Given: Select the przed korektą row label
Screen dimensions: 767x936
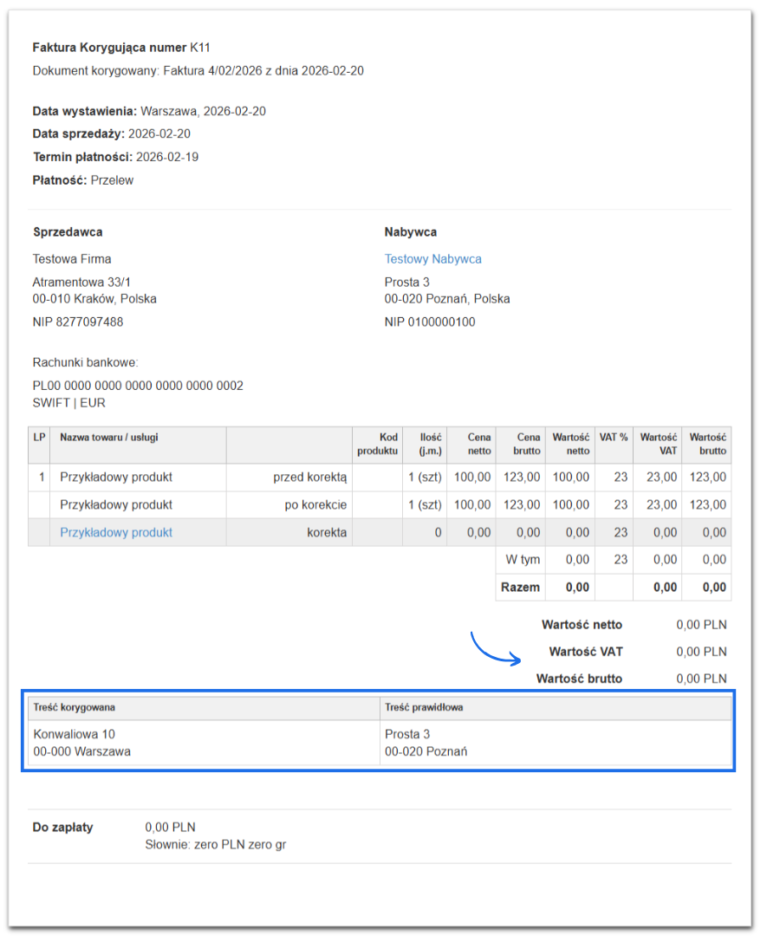Looking at the screenshot, I should point(309,478).
